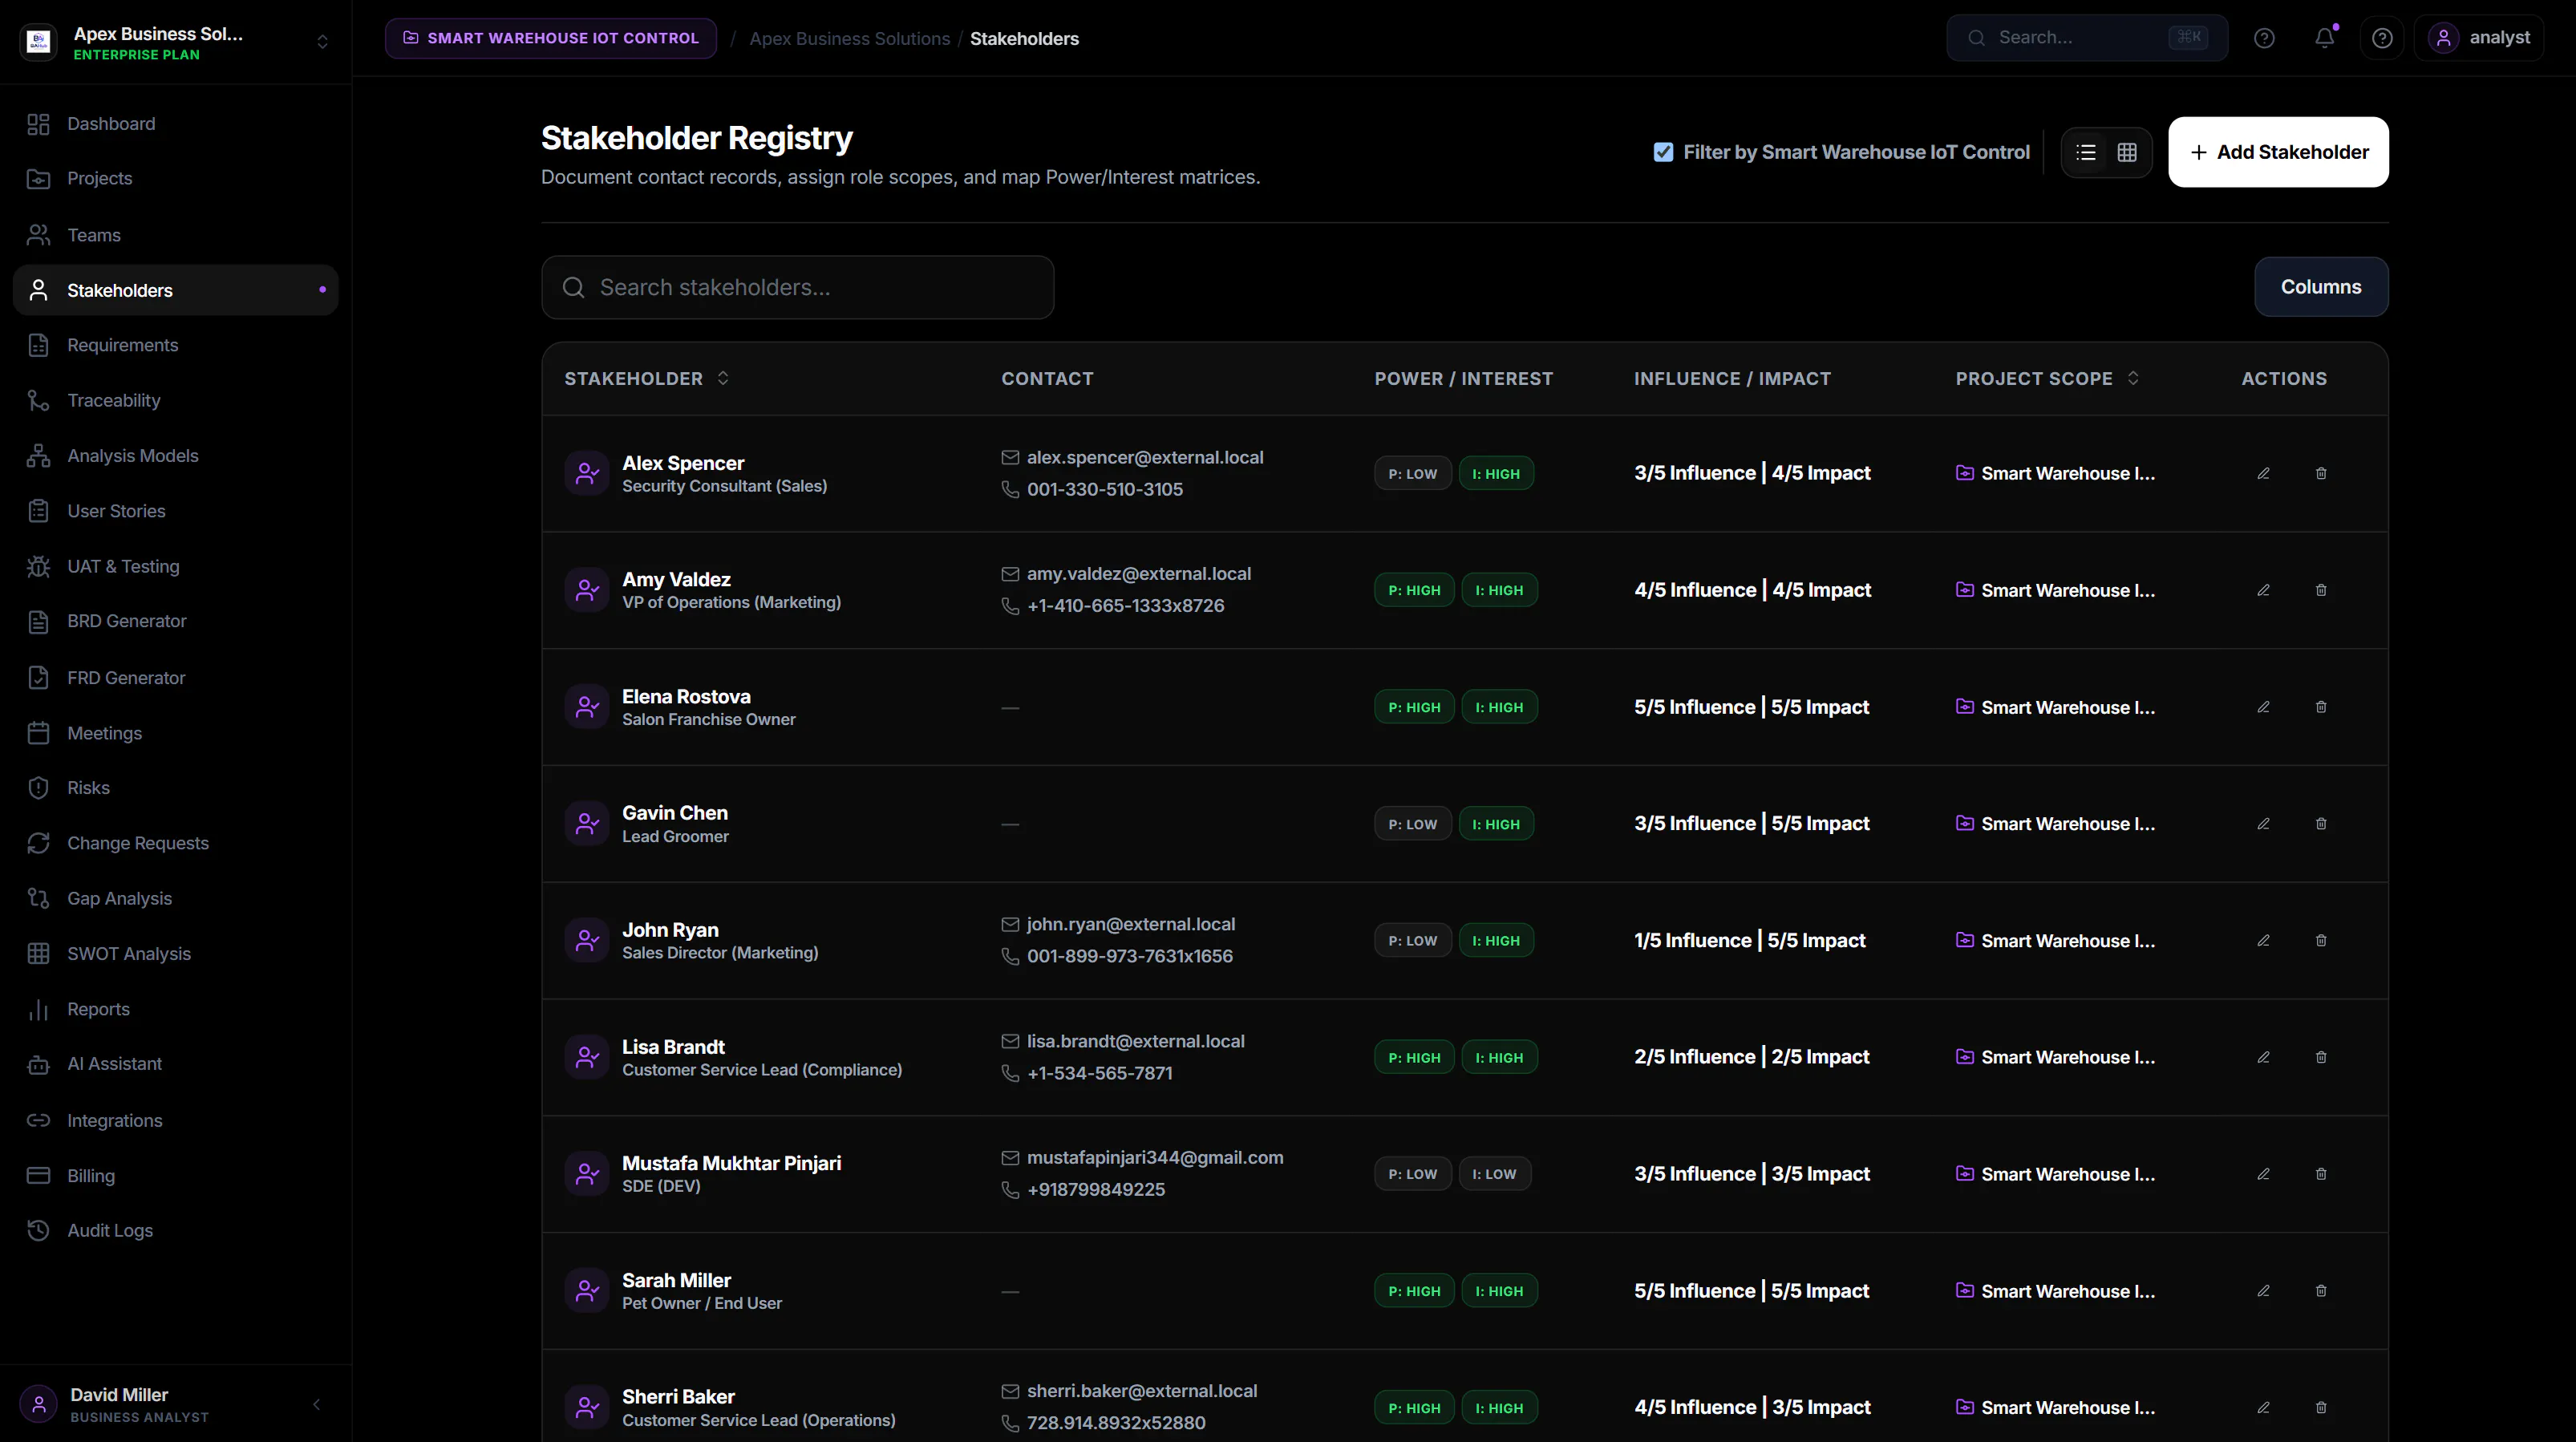Select Analysis Models menu item
2576x1442 pixels.
pyautogui.click(x=176, y=456)
